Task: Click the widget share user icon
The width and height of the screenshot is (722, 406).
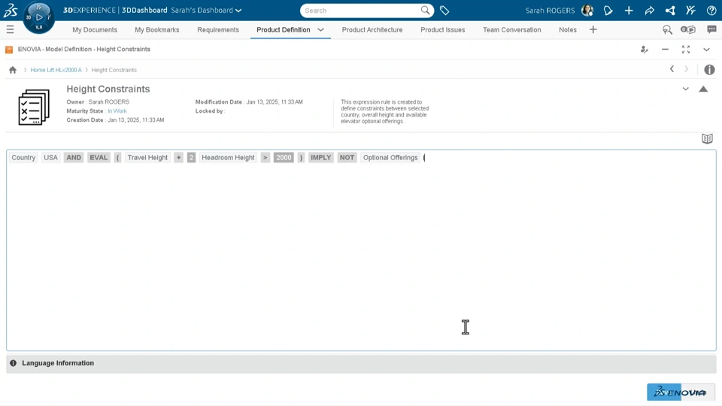Action: click(x=645, y=50)
